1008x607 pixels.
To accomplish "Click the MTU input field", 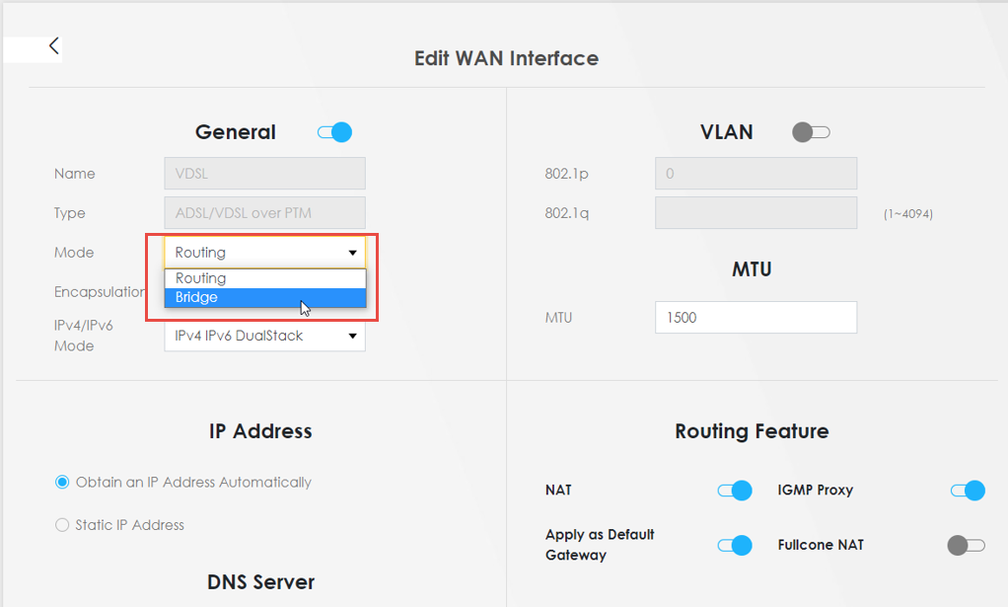I will (x=756, y=318).
